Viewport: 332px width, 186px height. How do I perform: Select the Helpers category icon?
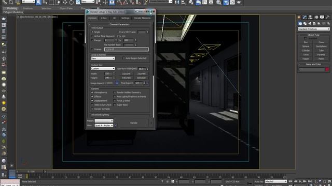tap(319, 23)
